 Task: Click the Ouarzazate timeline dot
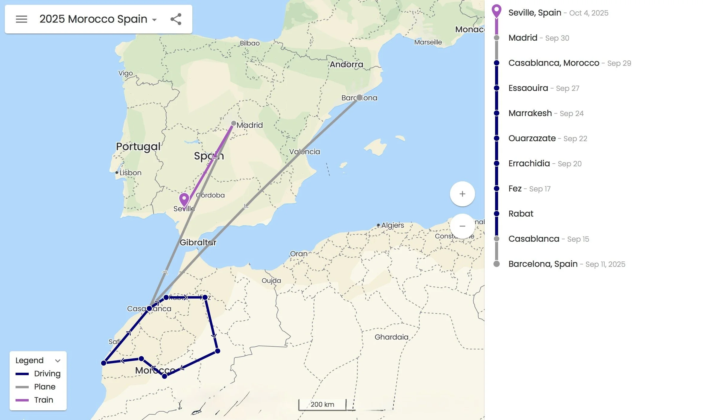(496, 138)
